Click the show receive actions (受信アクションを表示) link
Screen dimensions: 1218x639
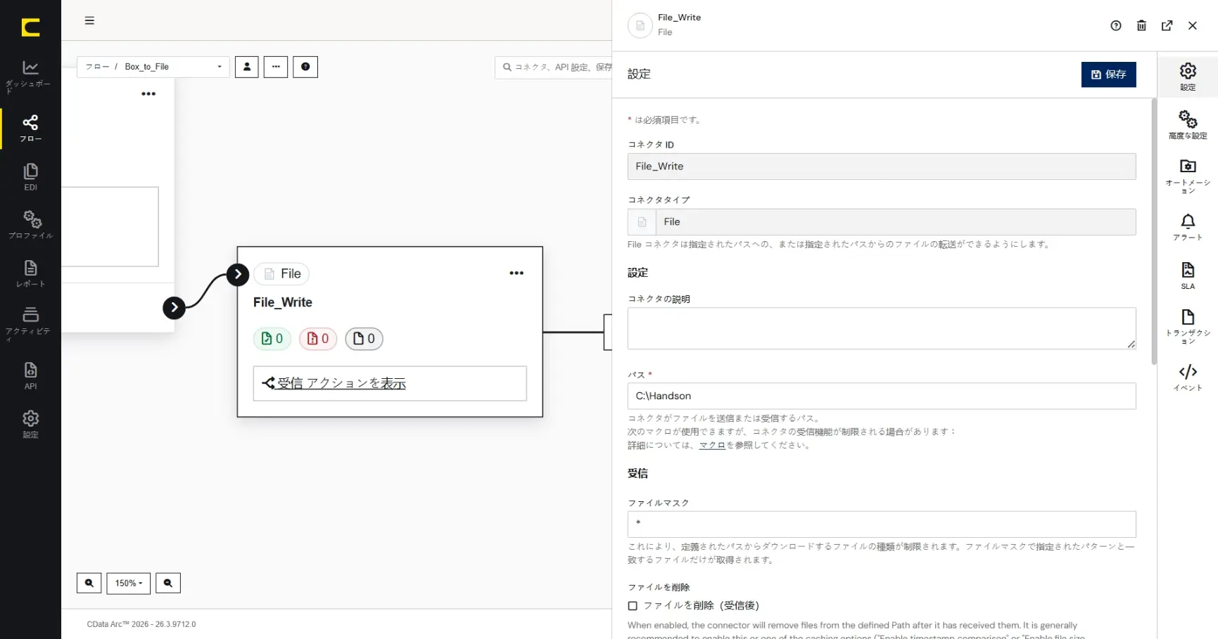click(341, 383)
